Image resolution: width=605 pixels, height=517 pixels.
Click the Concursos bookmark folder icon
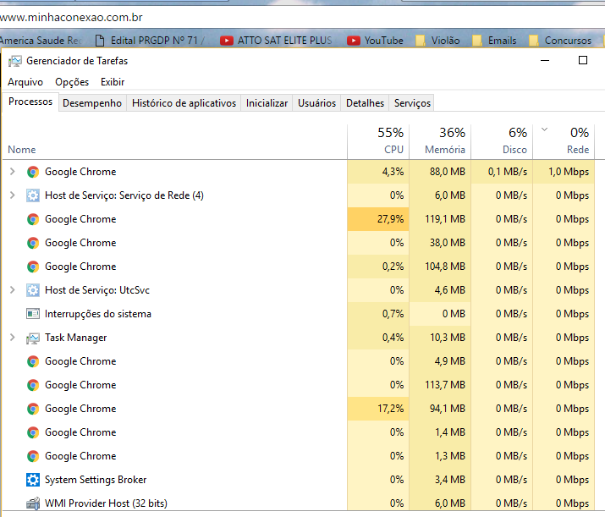[534, 41]
